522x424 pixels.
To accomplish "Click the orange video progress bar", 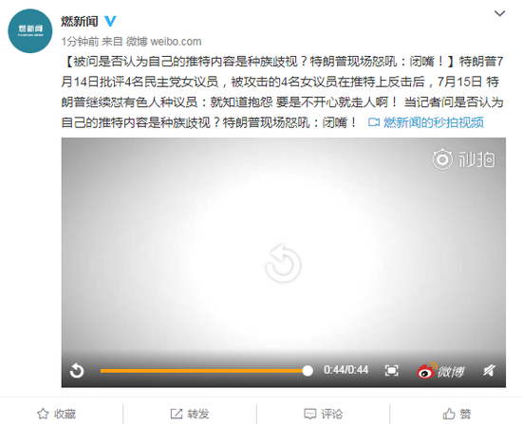I will coord(204,371).
